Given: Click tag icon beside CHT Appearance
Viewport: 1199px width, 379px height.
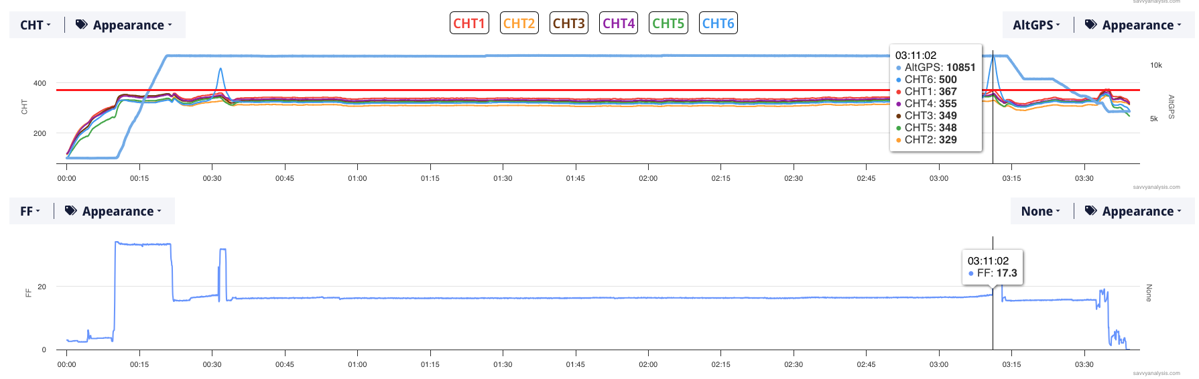Looking at the screenshot, I should click(x=81, y=25).
